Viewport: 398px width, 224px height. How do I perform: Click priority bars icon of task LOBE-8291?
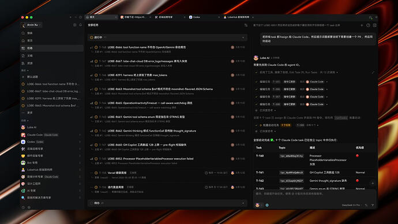tap(91, 75)
